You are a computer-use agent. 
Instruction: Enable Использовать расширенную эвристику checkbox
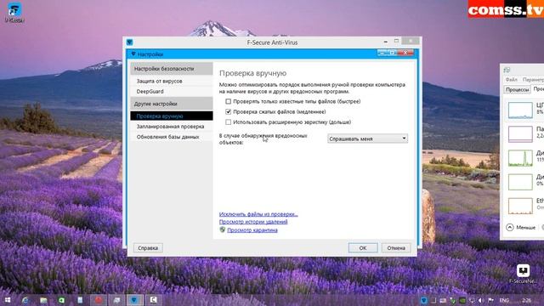pyautogui.click(x=228, y=122)
